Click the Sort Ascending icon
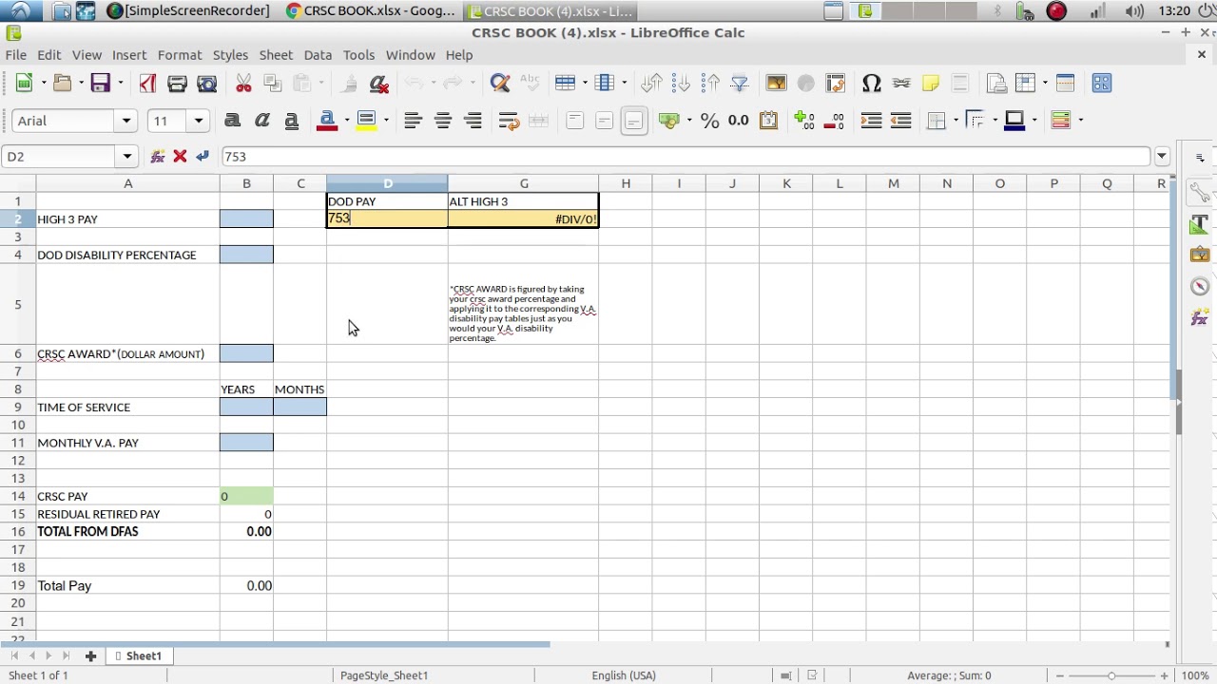This screenshot has width=1217, height=684. tap(681, 84)
